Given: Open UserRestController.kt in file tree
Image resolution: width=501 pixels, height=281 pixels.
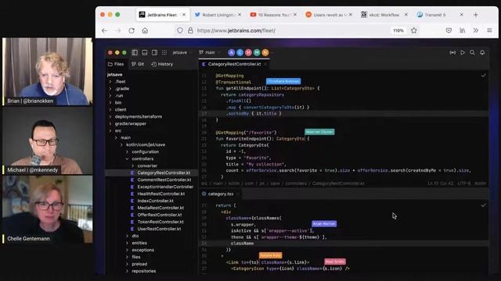Looking at the screenshot, I should pos(159,229).
